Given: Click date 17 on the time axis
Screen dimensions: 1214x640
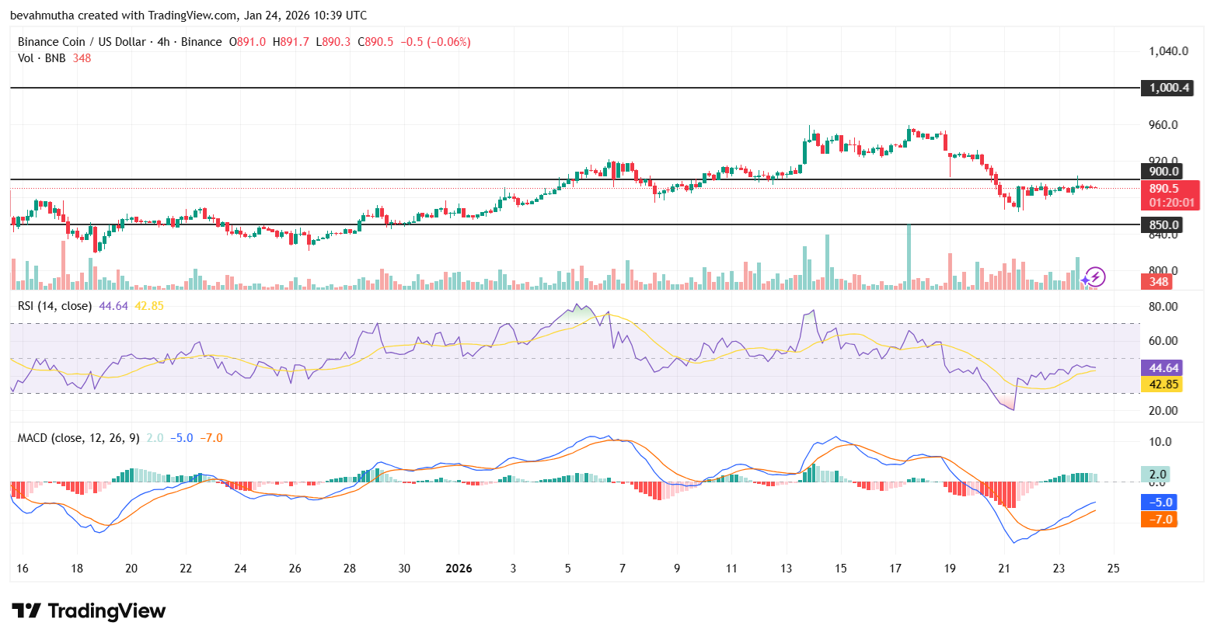Looking at the screenshot, I should pyautogui.click(x=895, y=569).
